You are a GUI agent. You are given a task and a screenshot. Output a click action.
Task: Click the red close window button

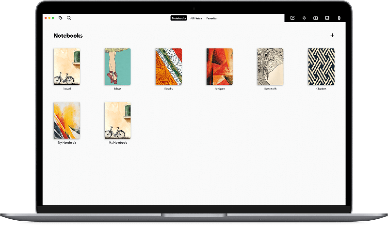click(46, 18)
